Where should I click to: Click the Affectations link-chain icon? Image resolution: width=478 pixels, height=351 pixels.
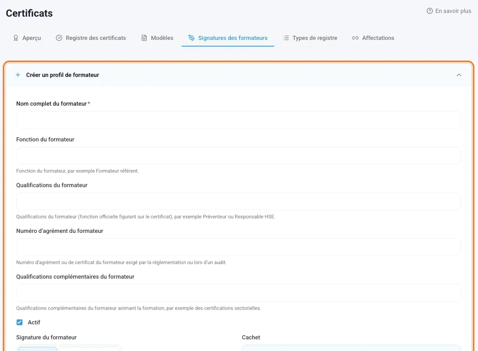[x=355, y=38]
